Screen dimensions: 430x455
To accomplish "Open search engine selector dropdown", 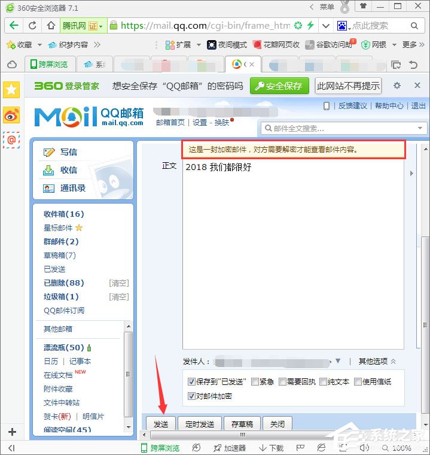I will tap(350, 28).
